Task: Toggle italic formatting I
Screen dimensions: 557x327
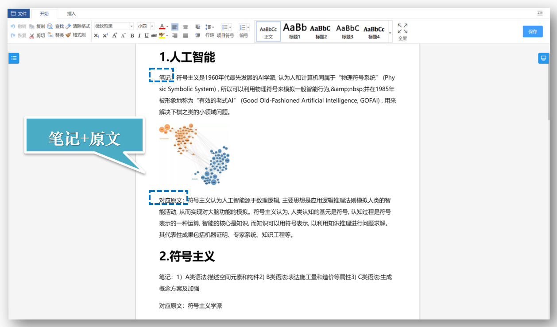Action: click(139, 35)
